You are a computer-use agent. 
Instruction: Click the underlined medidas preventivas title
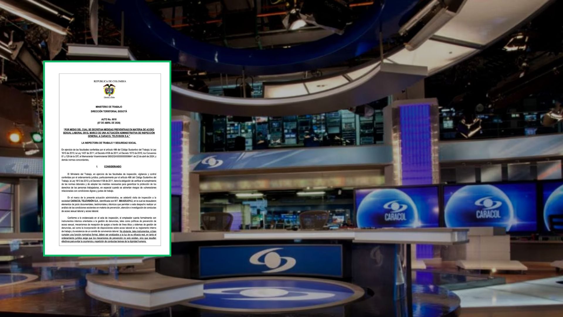click(109, 132)
